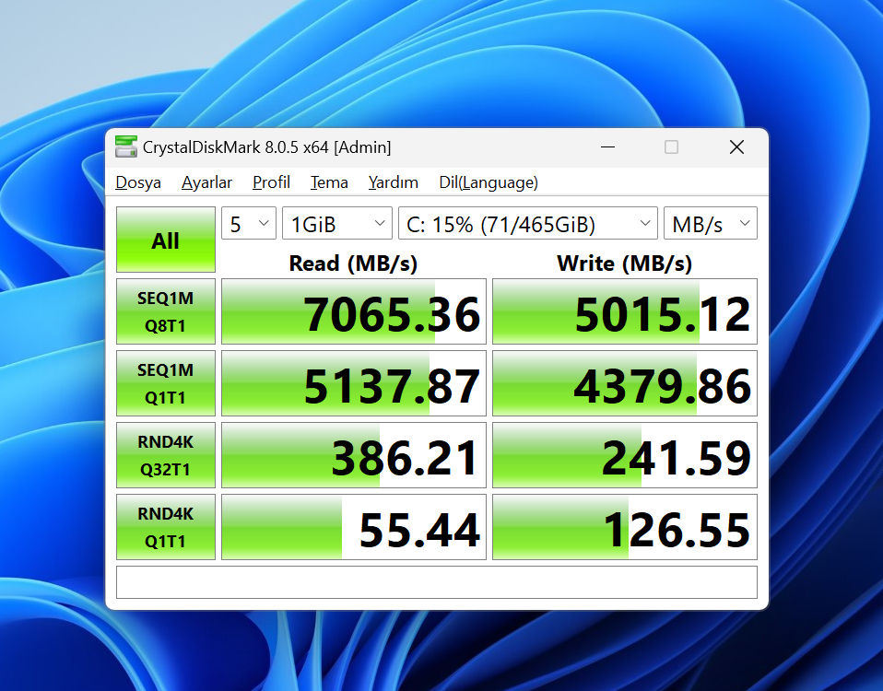Start the SEQ1M Q8T1 test
This screenshot has height=691, width=883.
(x=166, y=311)
